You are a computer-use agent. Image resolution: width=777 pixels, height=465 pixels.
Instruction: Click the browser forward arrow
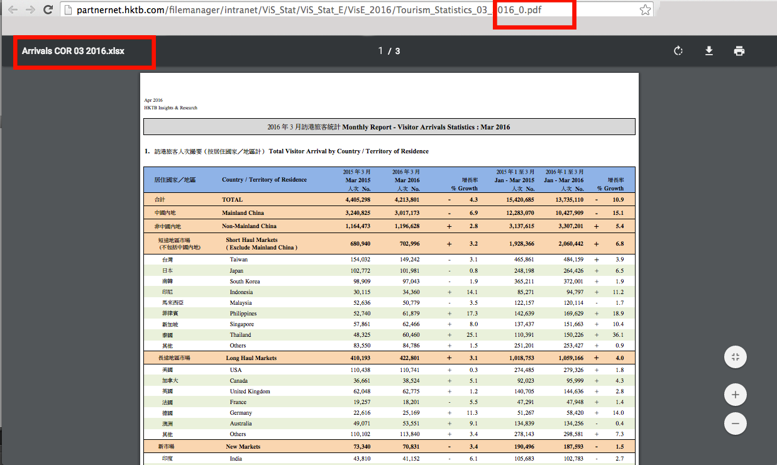coord(30,10)
